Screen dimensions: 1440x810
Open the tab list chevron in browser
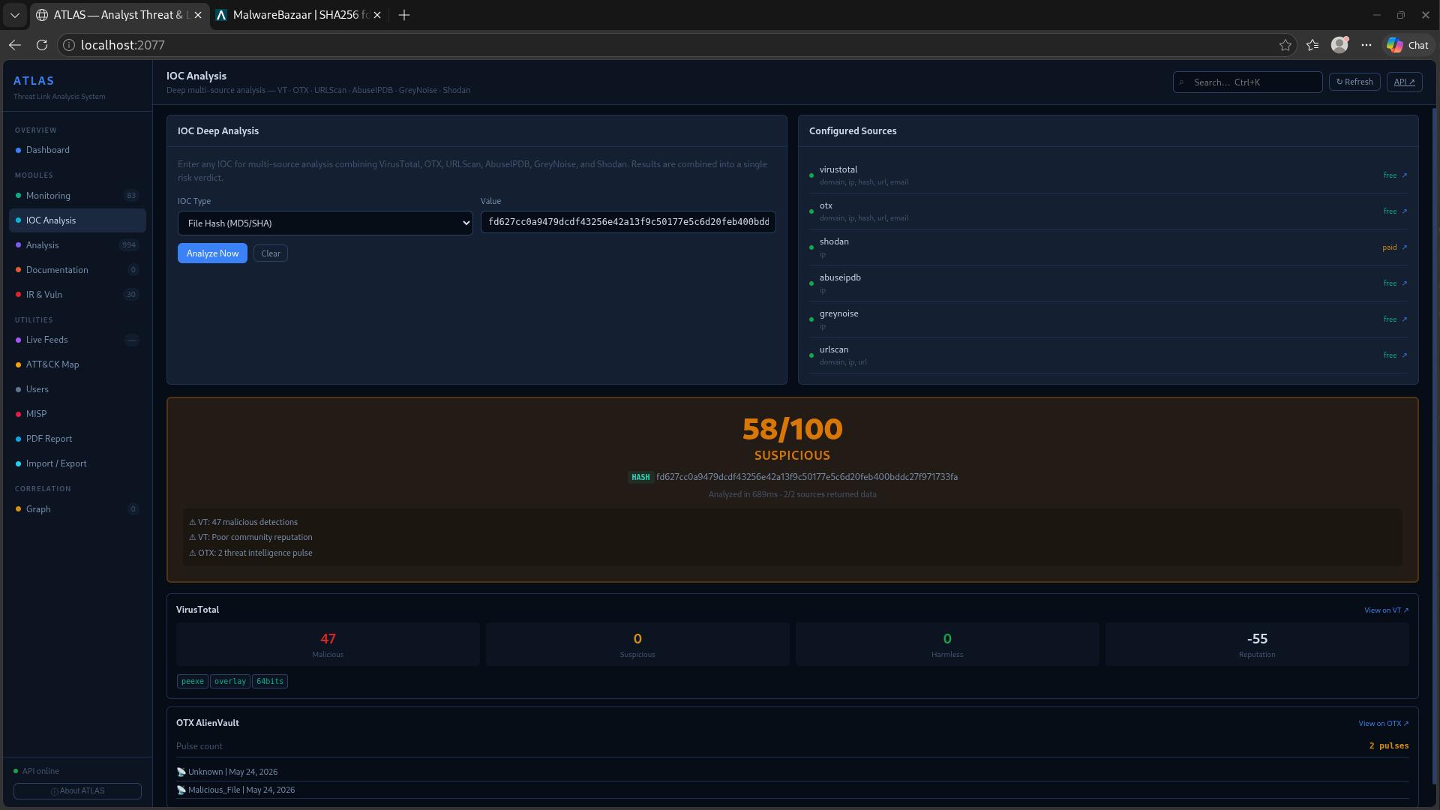14,15
